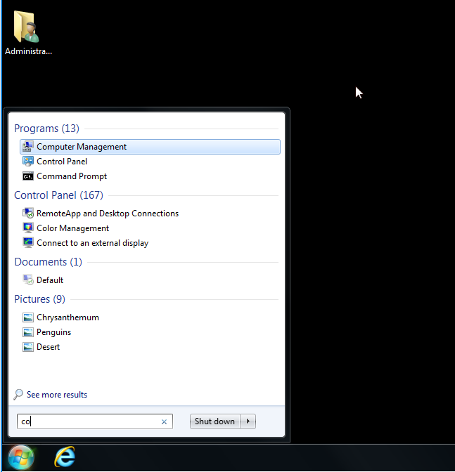Viewport: 455px width, 472px height.
Task: Click the Control Panel program icon
Action: (28, 162)
